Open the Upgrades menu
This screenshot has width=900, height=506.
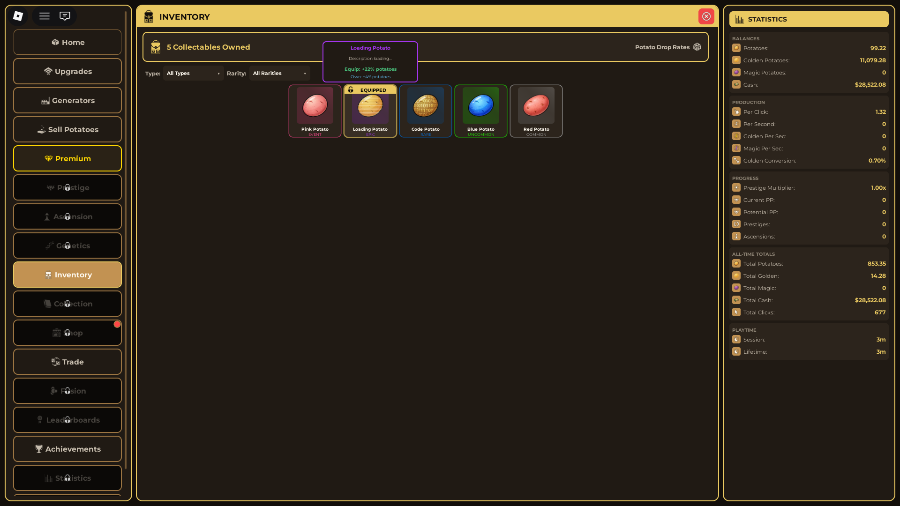click(67, 71)
